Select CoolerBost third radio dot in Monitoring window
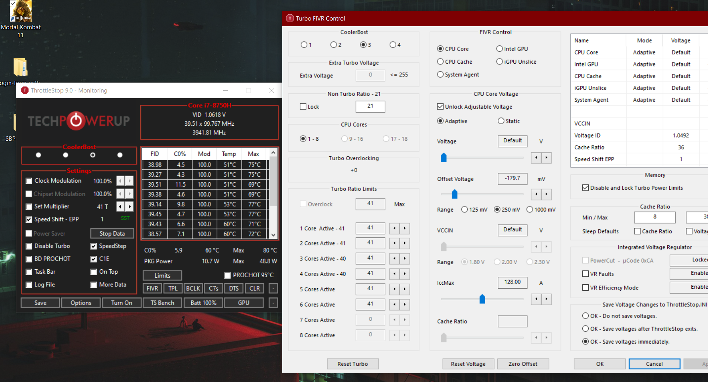The image size is (708, 382). coord(93,155)
